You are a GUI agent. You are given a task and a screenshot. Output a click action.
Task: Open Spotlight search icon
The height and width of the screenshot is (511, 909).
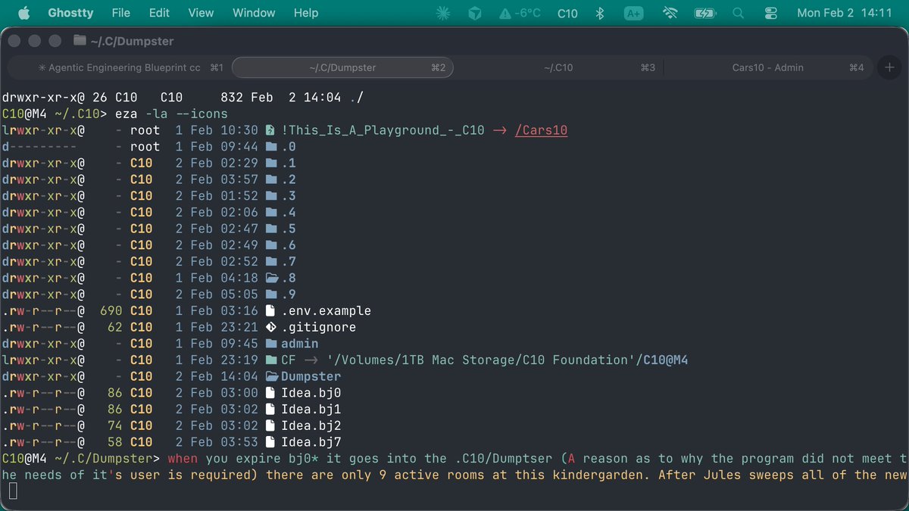(x=738, y=13)
